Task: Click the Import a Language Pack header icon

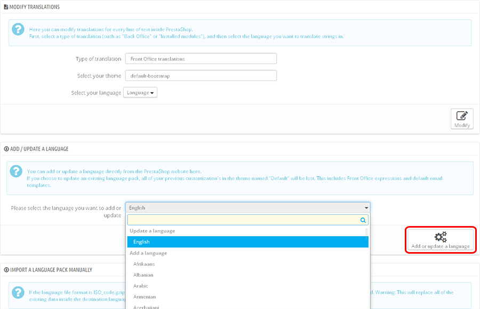Action: (6, 270)
